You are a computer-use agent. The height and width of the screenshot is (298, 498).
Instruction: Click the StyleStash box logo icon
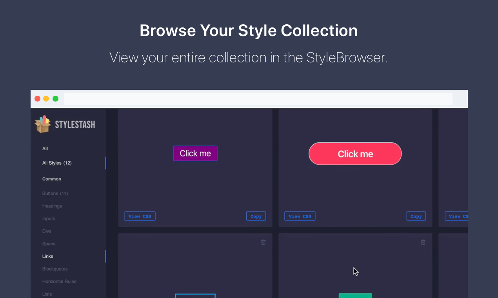pos(43,124)
